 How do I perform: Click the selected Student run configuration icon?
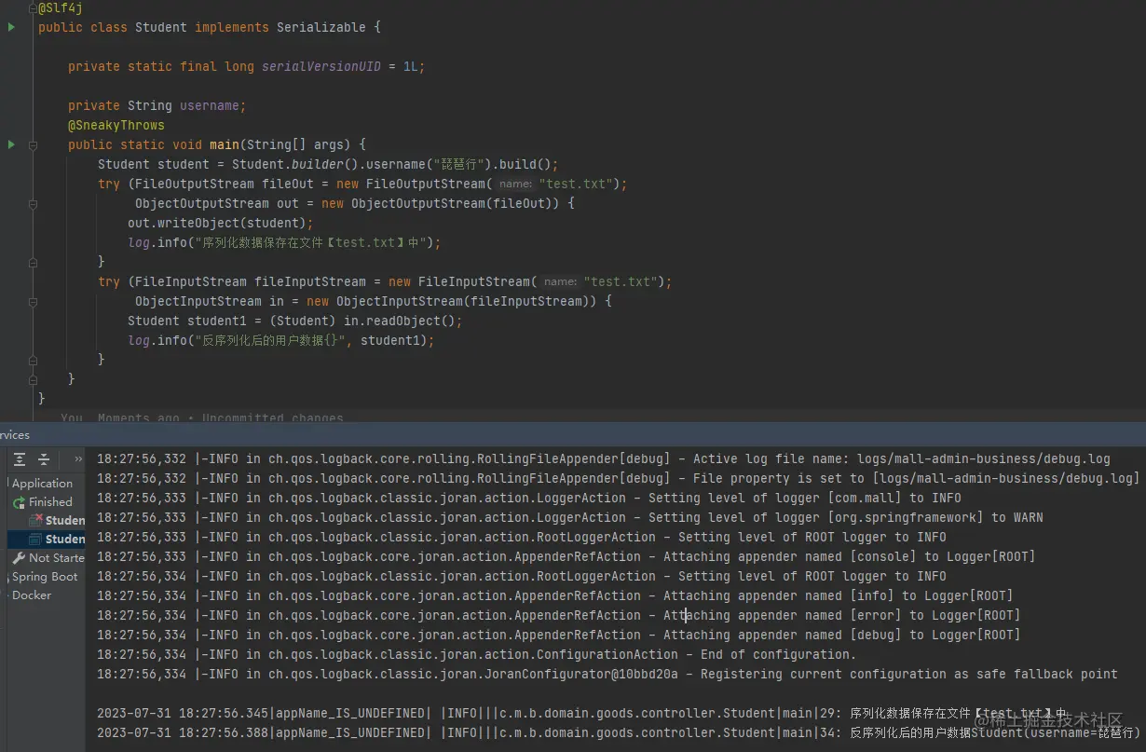coord(35,539)
